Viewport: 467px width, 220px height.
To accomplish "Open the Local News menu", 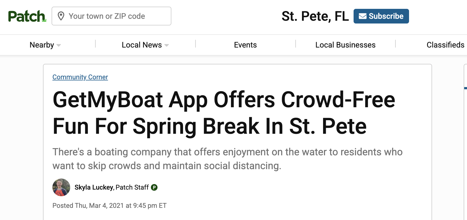I will [142, 45].
